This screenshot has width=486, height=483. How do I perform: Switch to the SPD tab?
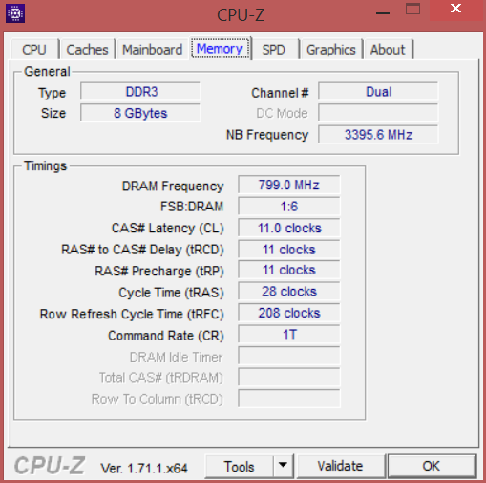coord(274,50)
